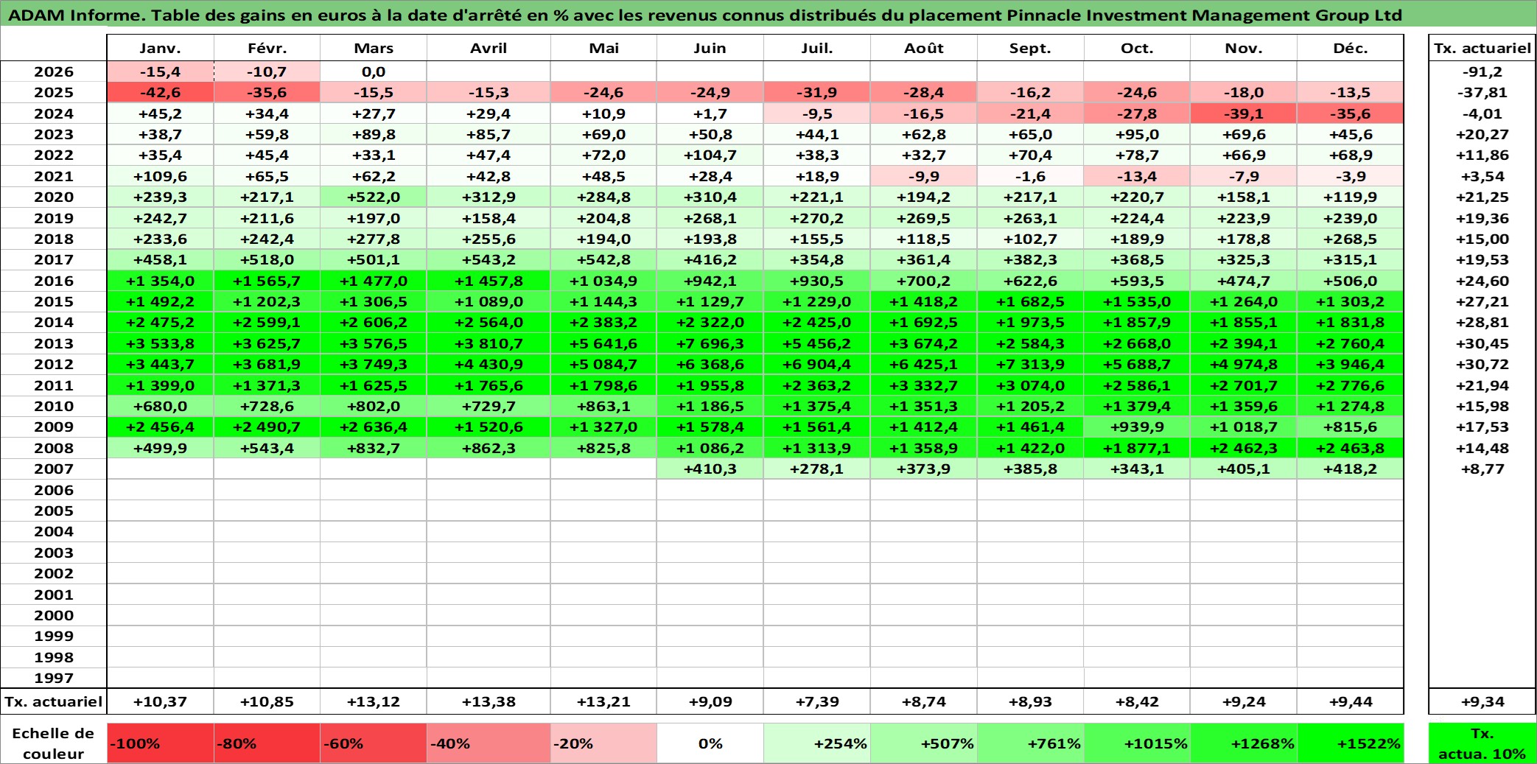This screenshot has width=1537, height=764.
Task: Click the -80% color scale swatch
Action: point(267,743)
